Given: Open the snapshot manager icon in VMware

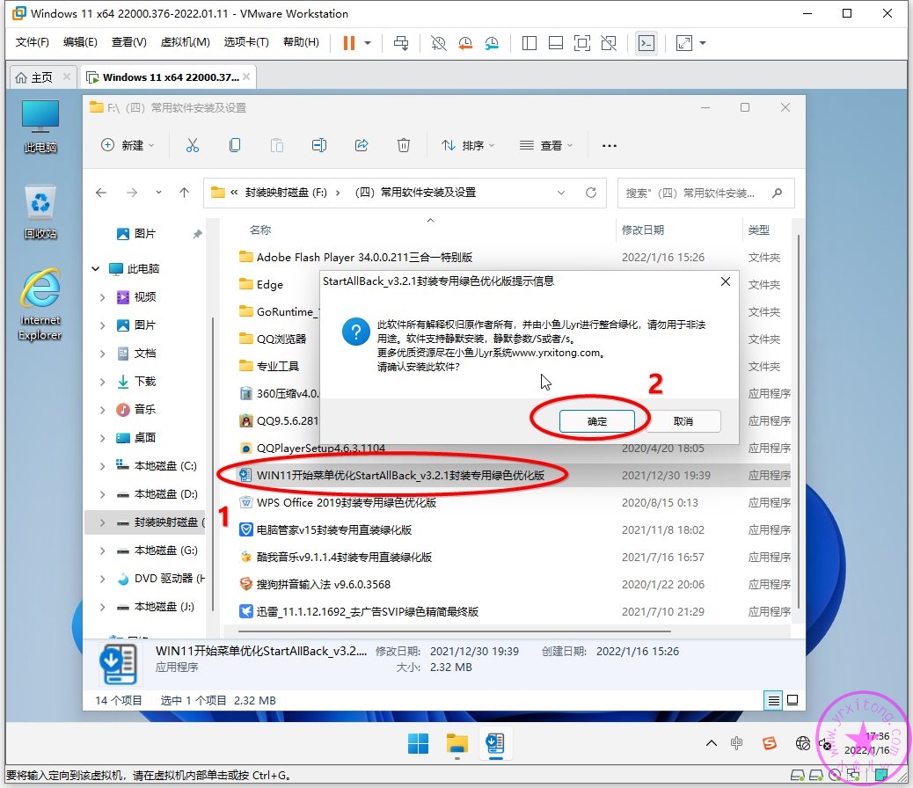Looking at the screenshot, I should click(x=492, y=43).
